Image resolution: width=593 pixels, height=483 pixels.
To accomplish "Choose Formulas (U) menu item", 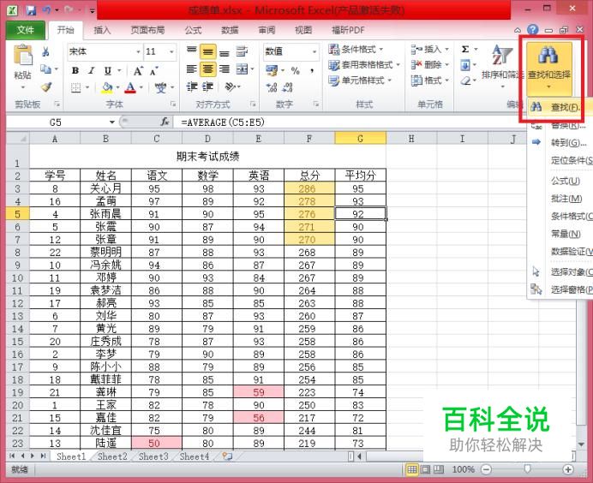I will [560, 181].
